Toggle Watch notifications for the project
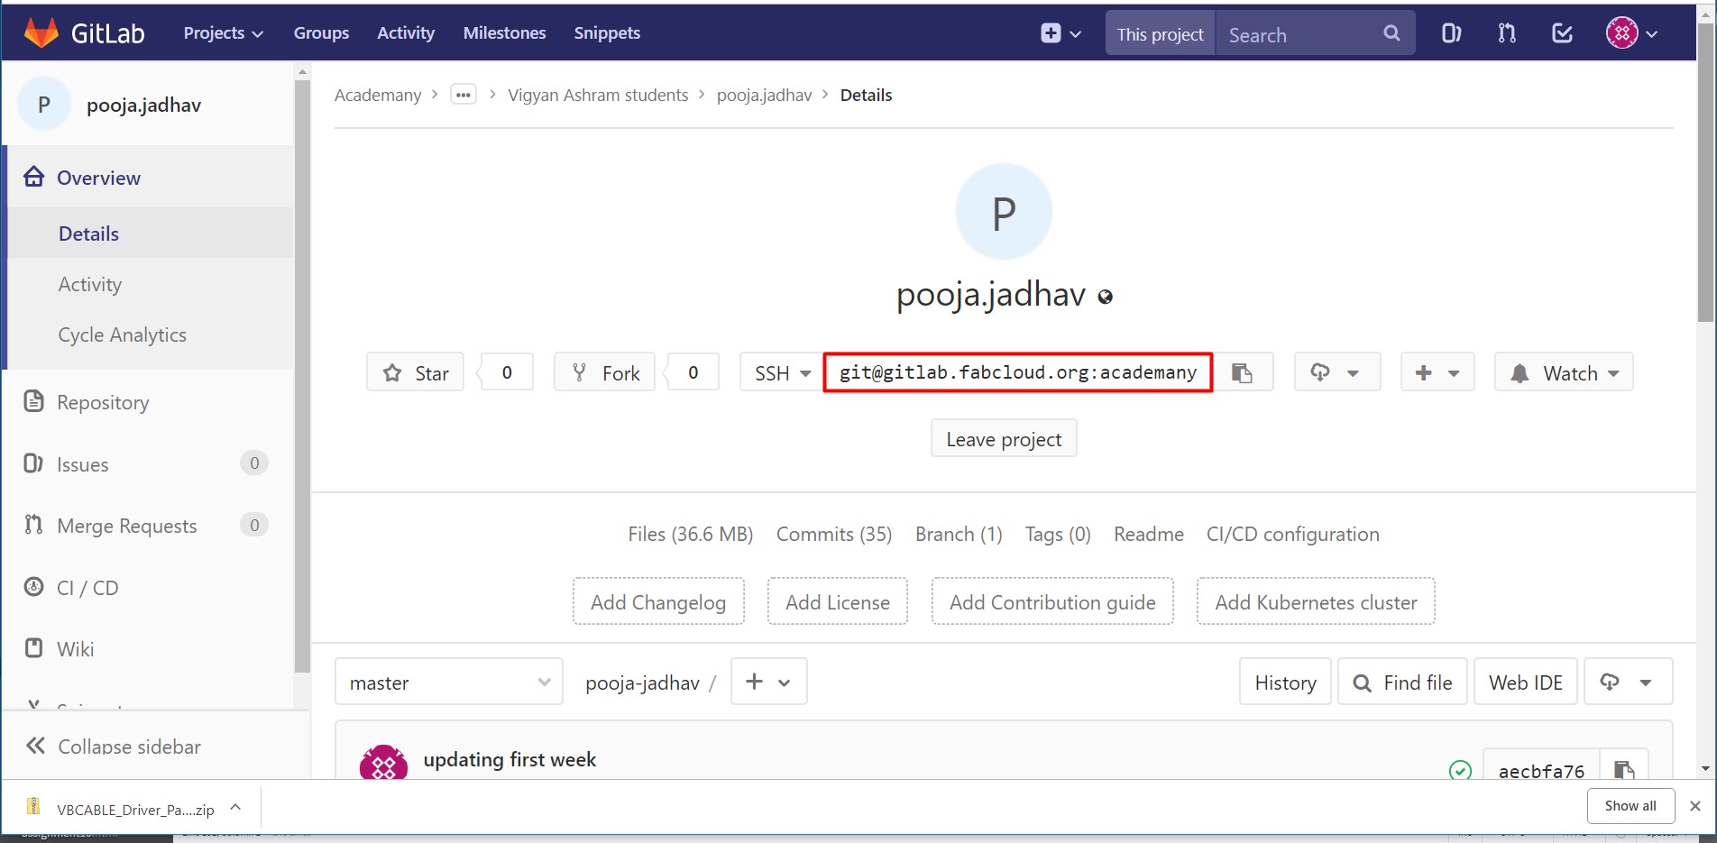 [x=1563, y=372]
